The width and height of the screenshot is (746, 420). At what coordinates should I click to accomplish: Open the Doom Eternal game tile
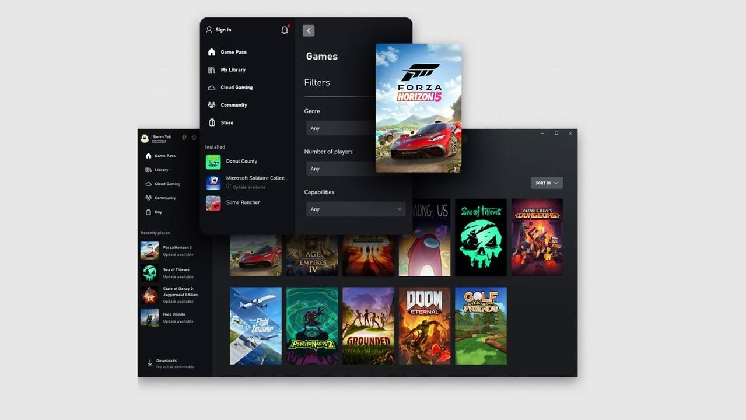(424, 325)
